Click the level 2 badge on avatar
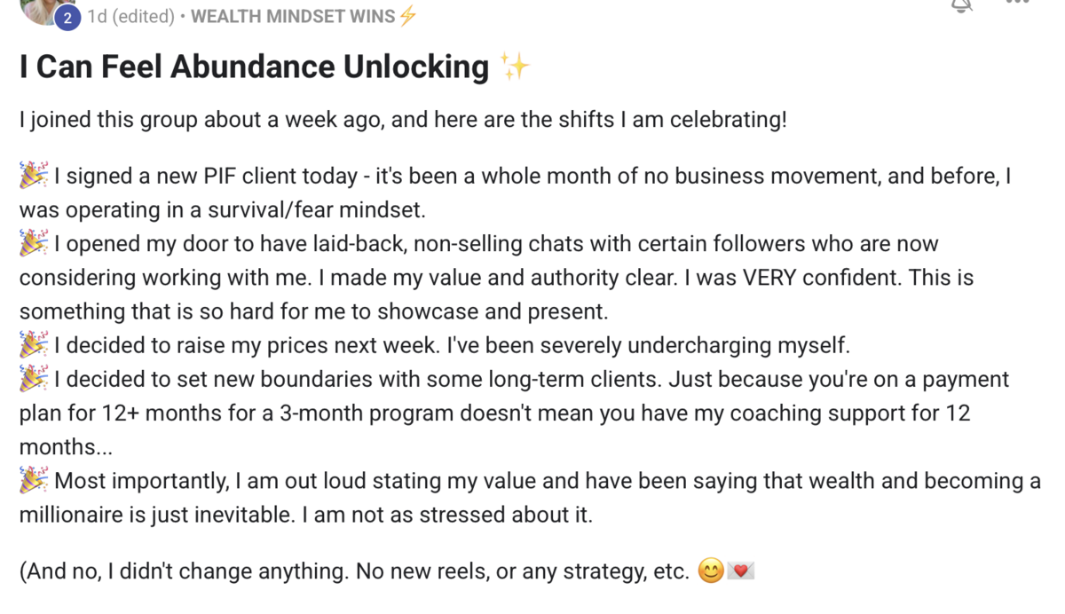 (67, 18)
